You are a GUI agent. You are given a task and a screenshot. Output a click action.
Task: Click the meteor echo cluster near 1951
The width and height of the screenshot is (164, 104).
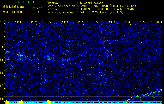[x=20, y=55]
